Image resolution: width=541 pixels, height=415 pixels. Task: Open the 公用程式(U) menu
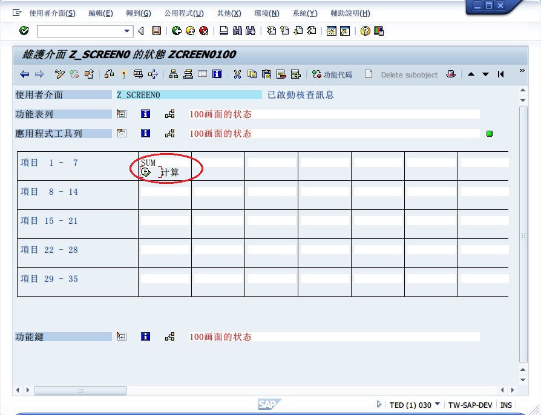[x=184, y=13]
